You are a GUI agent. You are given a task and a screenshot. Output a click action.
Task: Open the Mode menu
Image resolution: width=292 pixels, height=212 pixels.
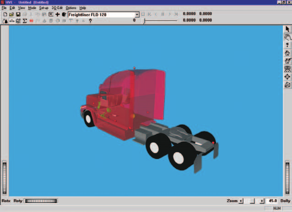tap(32, 8)
